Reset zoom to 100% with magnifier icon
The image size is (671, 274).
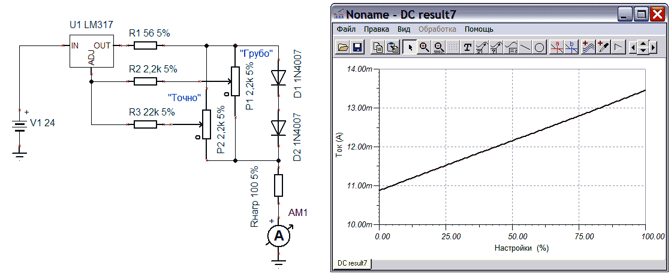coord(438,48)
